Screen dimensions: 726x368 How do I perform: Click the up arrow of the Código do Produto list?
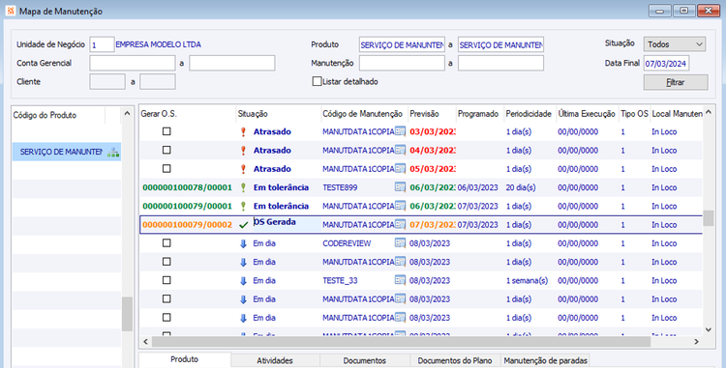point(128,114)
